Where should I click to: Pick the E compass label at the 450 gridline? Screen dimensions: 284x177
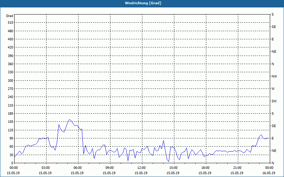click(x=273, y=39)
